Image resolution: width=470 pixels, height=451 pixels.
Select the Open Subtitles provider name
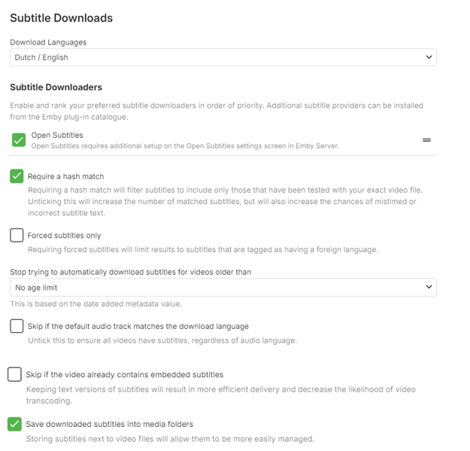(57, 136)
